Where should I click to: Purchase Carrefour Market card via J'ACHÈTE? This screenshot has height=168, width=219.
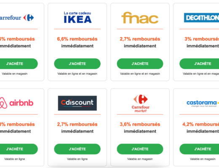tap(140, 149)
